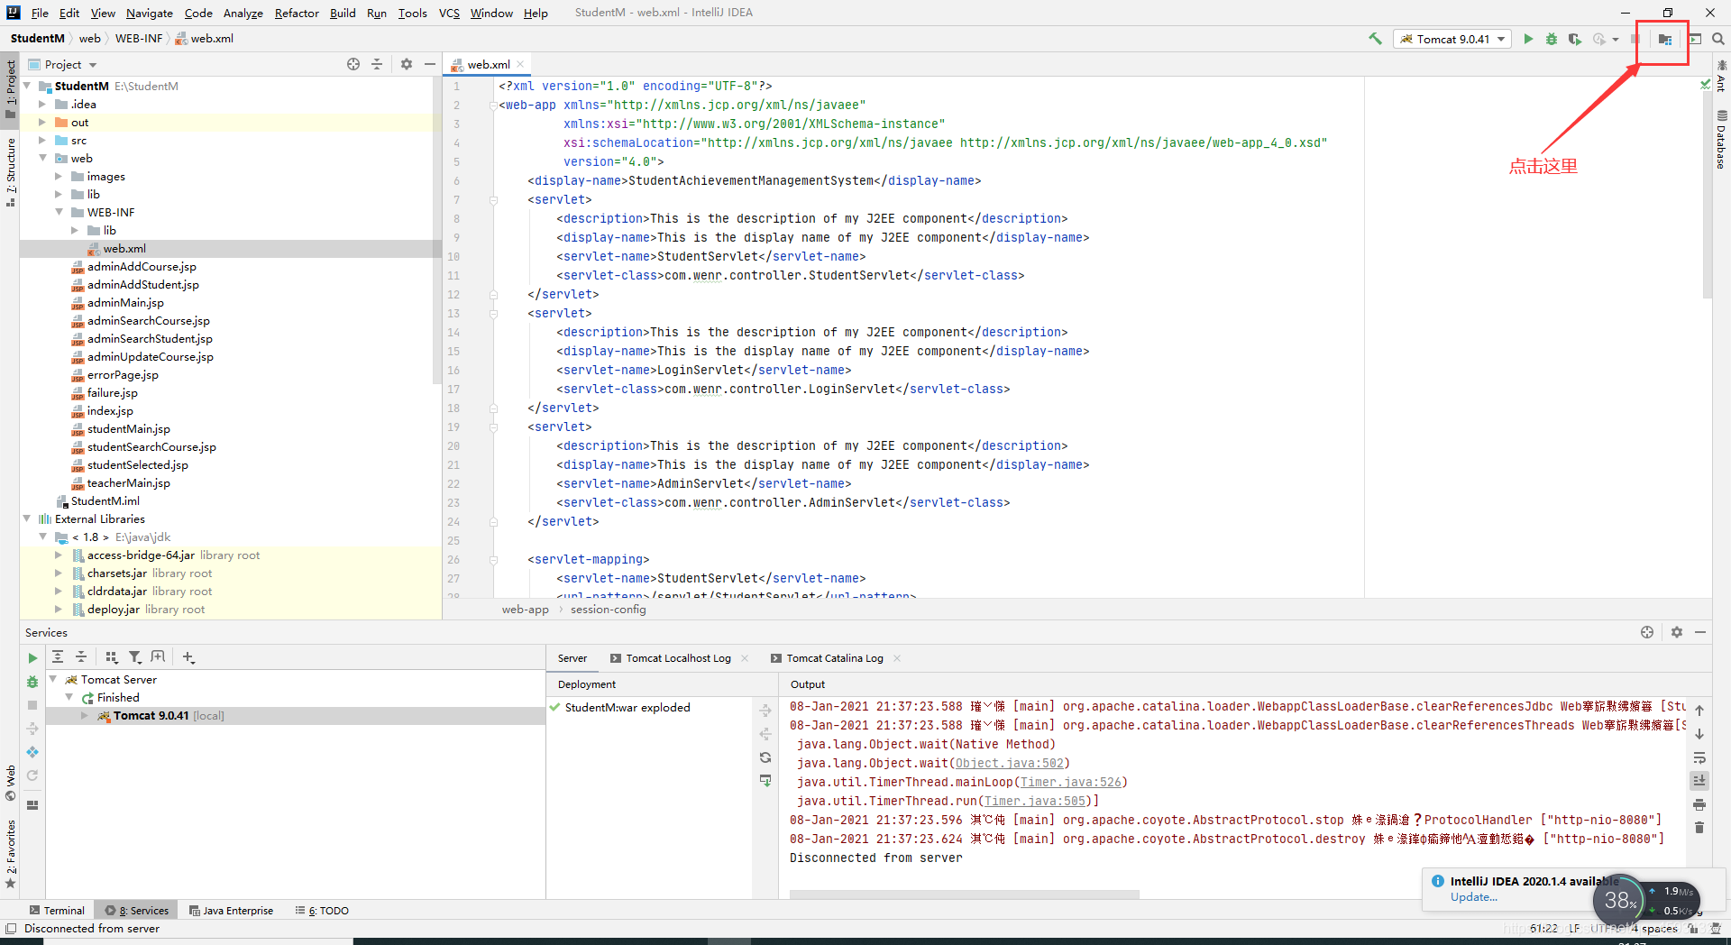Viewport: 1731px width, 945px height.
Task: Collapse all nodes in the Services toolbar
Action: click(x=81, y=657)
